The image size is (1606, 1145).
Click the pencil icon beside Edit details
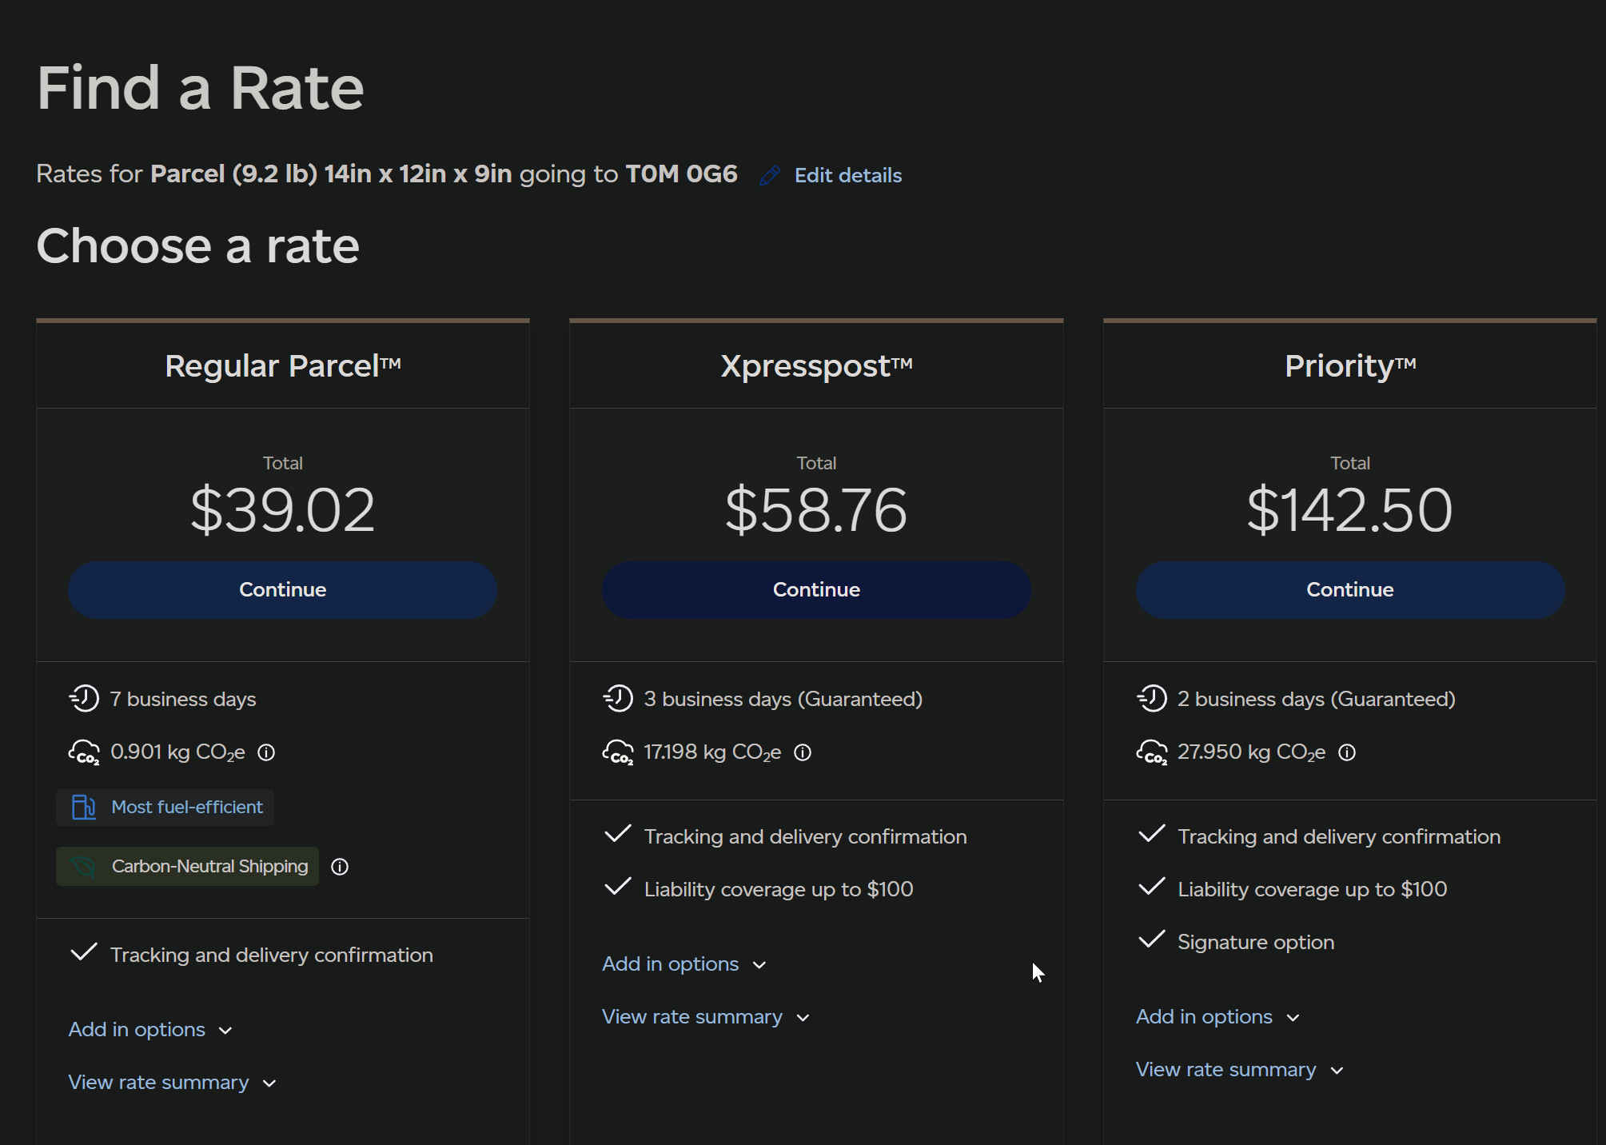tap(770, 176)
